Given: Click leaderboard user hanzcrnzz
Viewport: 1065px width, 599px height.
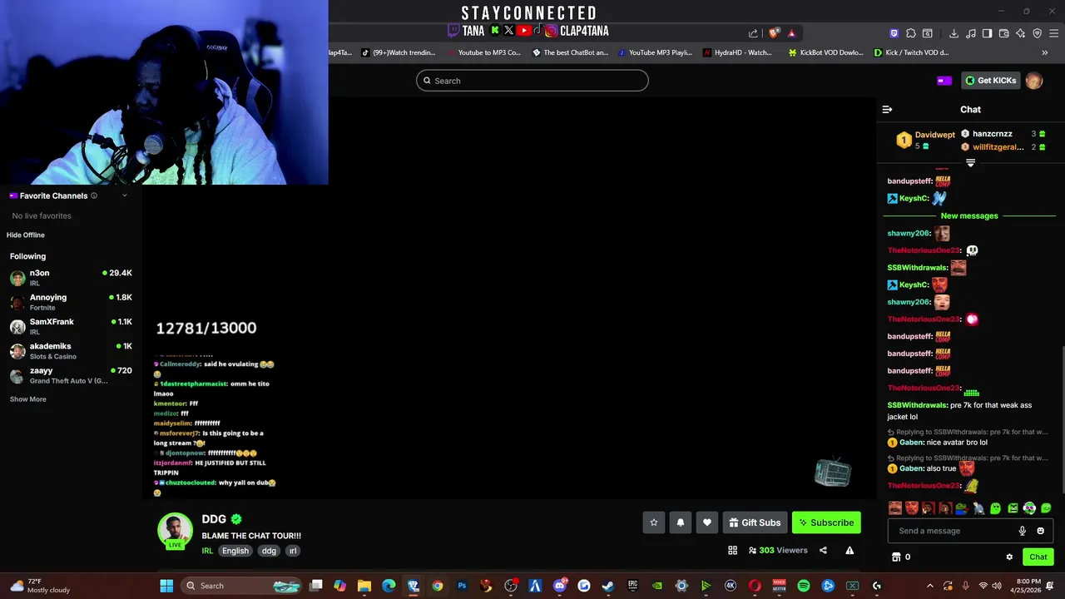Looking at the screenshot, I should click(x=992, y=133).
